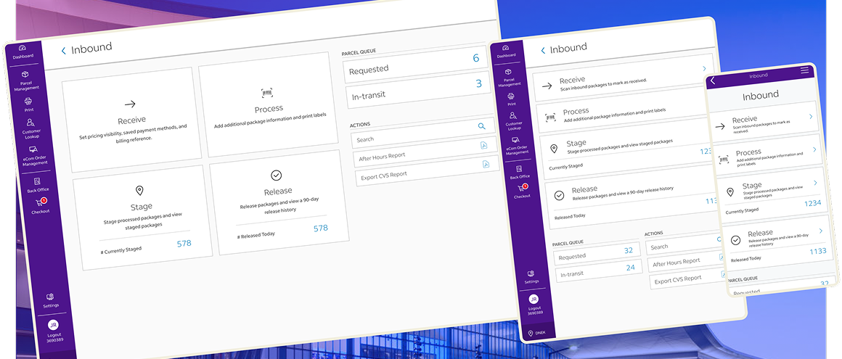Expand the Release row chevron in the mobile view
This screenshot has height=359, width=842.
click(x=821, y=231)
